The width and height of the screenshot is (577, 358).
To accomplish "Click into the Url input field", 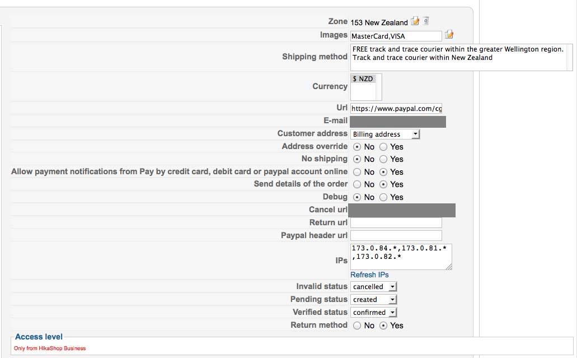I will click(x=396, y=109).
